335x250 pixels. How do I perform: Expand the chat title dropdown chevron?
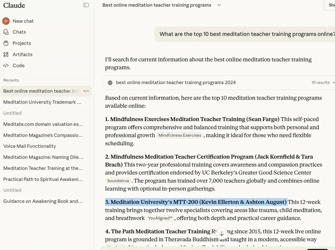click(219, 5)
